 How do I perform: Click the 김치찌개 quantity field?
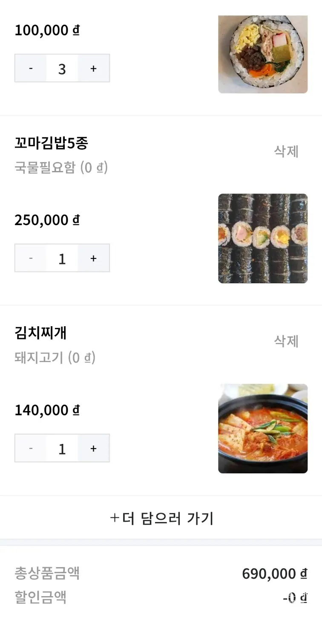(x=62, y=448)
